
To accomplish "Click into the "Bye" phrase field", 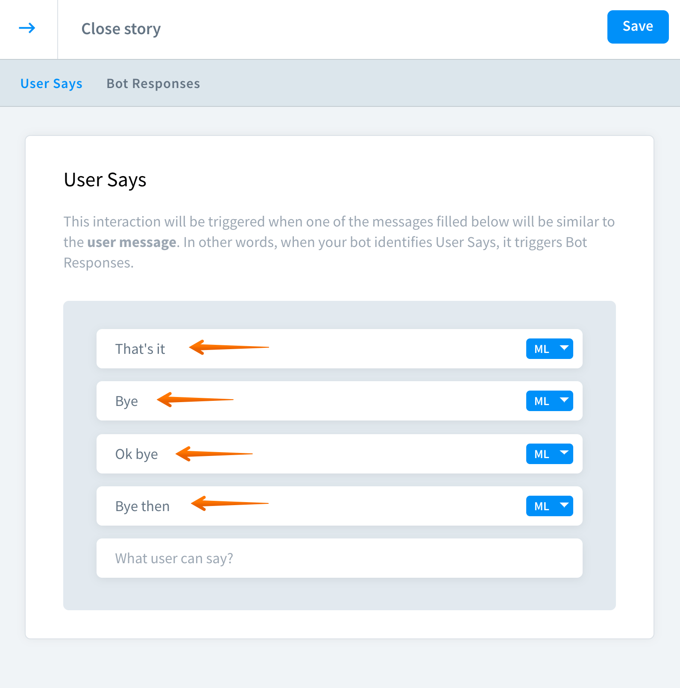I will coord(126,401).
